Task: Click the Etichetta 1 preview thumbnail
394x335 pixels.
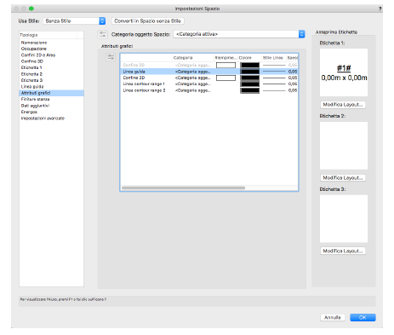Action: click(344, 72)
